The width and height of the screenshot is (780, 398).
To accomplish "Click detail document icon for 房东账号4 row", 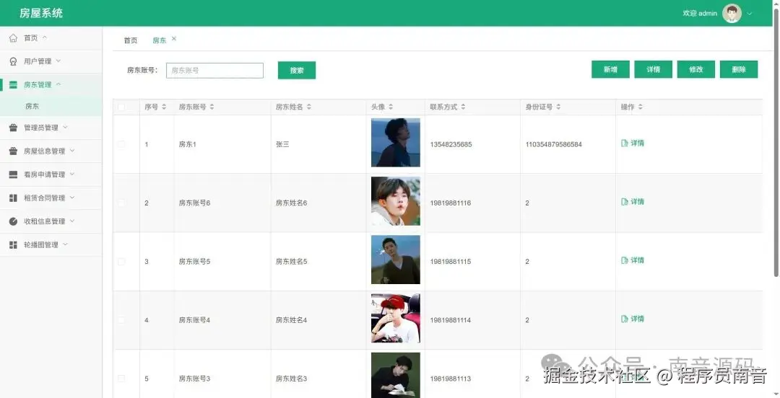I will pos(625,319).
